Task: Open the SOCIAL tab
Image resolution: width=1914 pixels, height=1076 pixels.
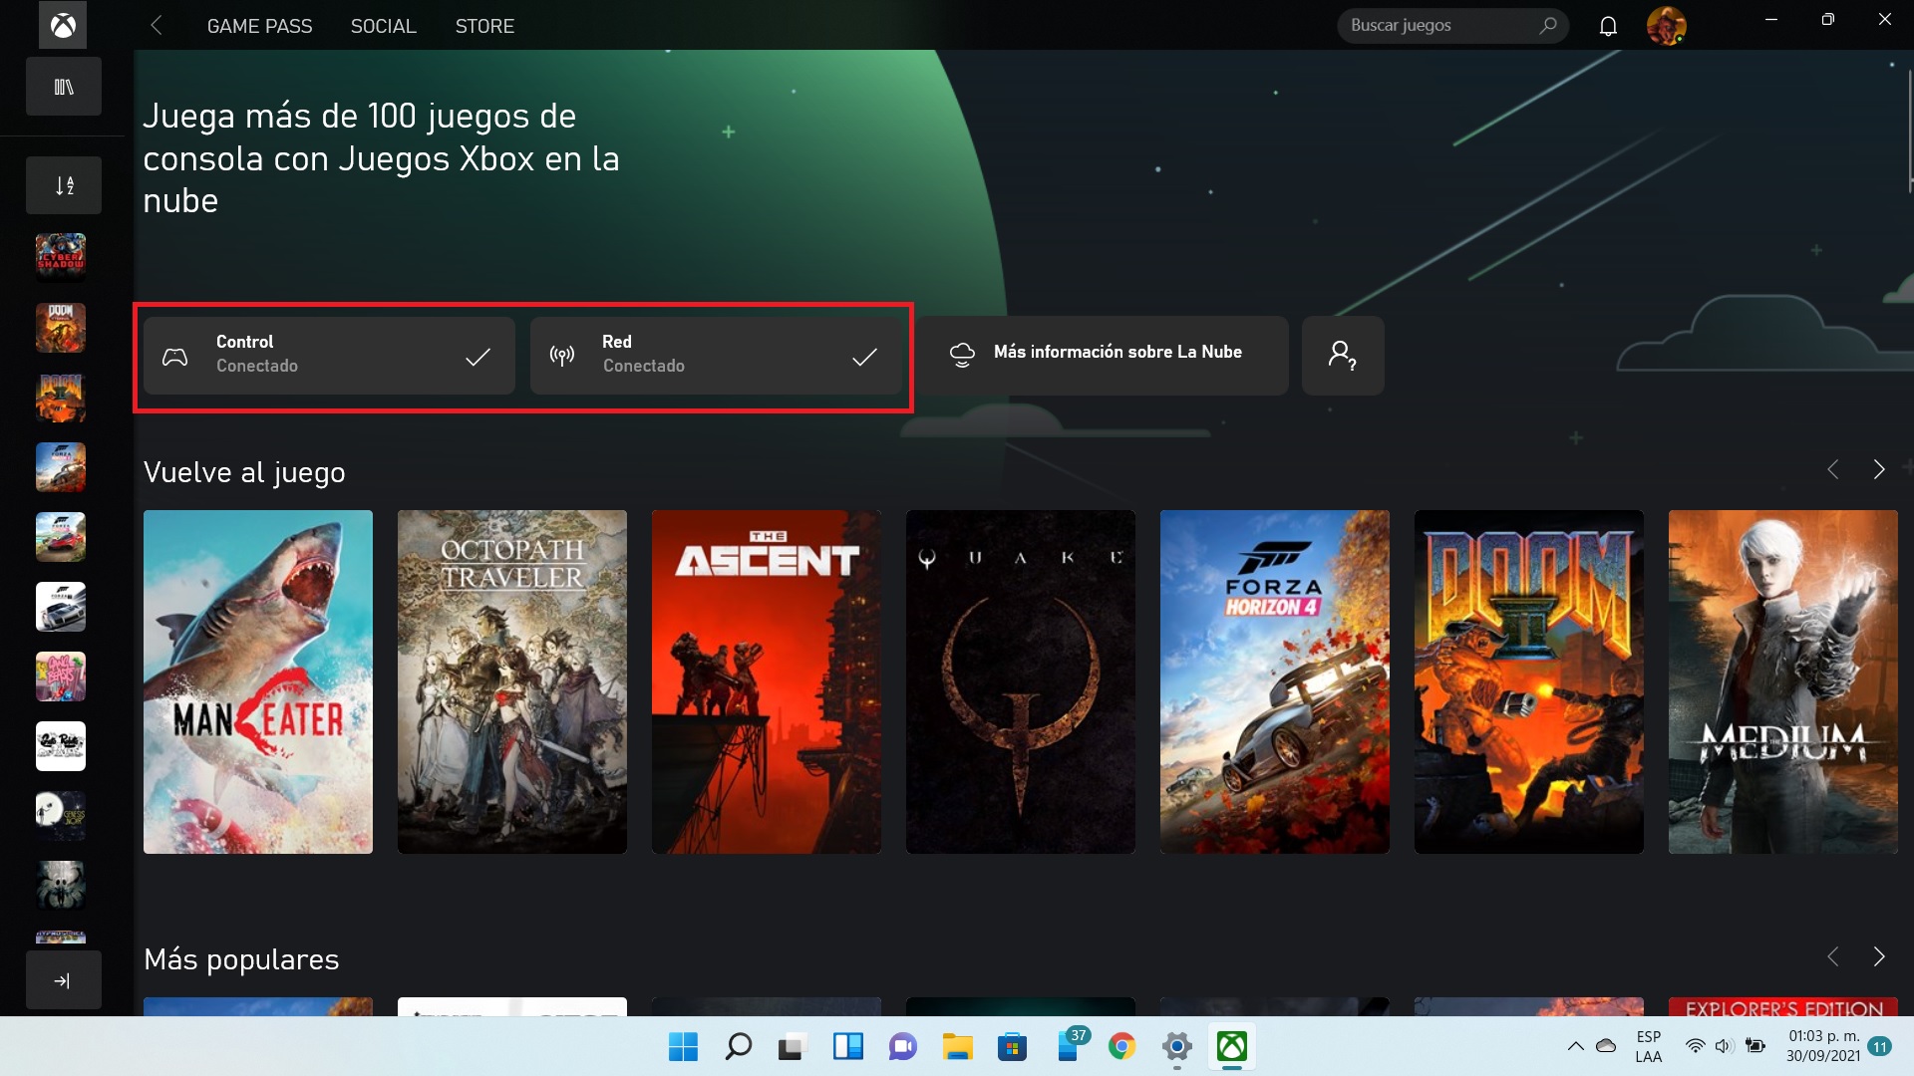Action: [x=383, y=26]
